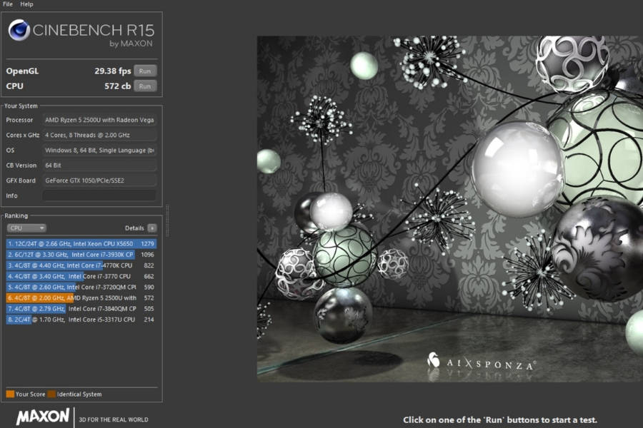Open the CPU ranking category dropdown

tap(26, 228)
